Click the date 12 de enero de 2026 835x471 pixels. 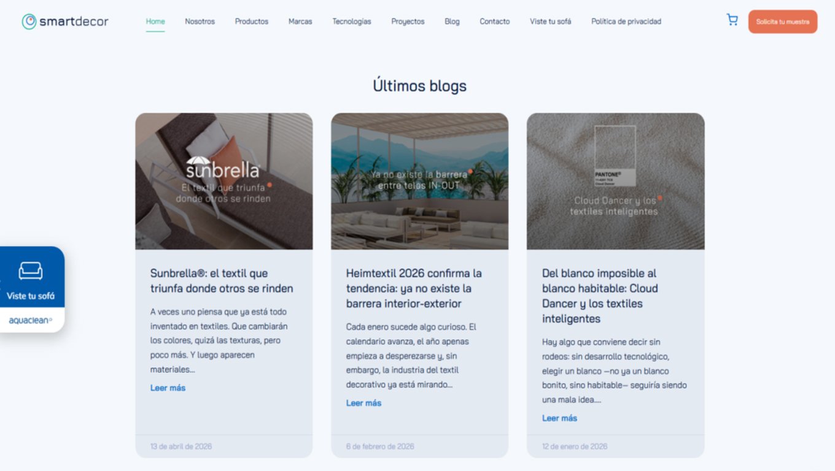[575, 446]
